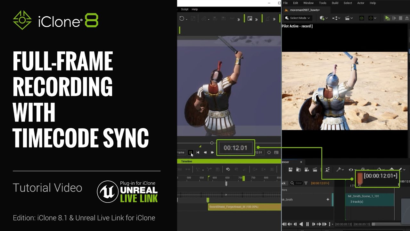The image size is (410, 231).
Task: Open the Blueprints dropdown in Unreal toolbar
Action: (x=336, y=18)
